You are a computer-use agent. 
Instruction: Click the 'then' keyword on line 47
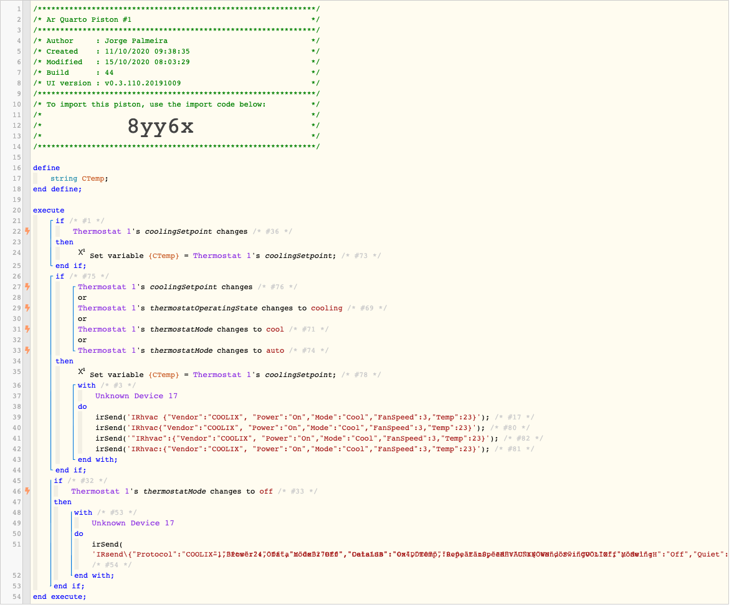[62, 502]
